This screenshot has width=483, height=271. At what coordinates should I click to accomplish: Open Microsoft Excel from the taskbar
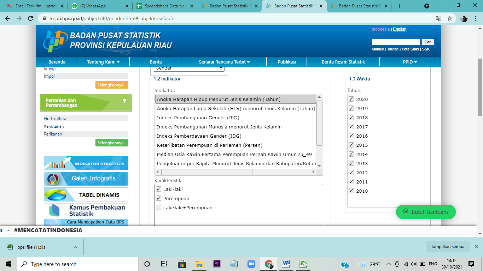point(303,264)
